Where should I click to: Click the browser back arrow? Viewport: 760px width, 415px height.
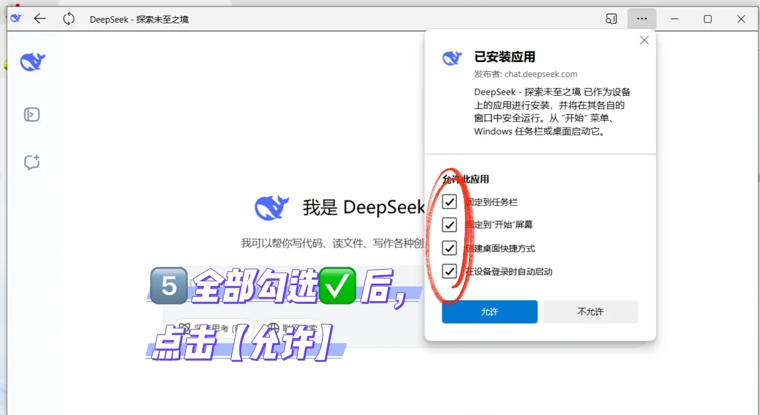[x=39, y=19]
